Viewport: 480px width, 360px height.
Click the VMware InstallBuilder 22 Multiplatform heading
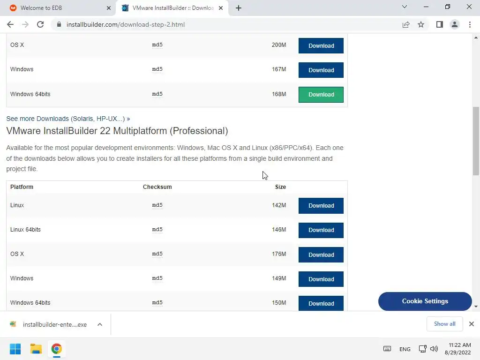pos(117,131)
